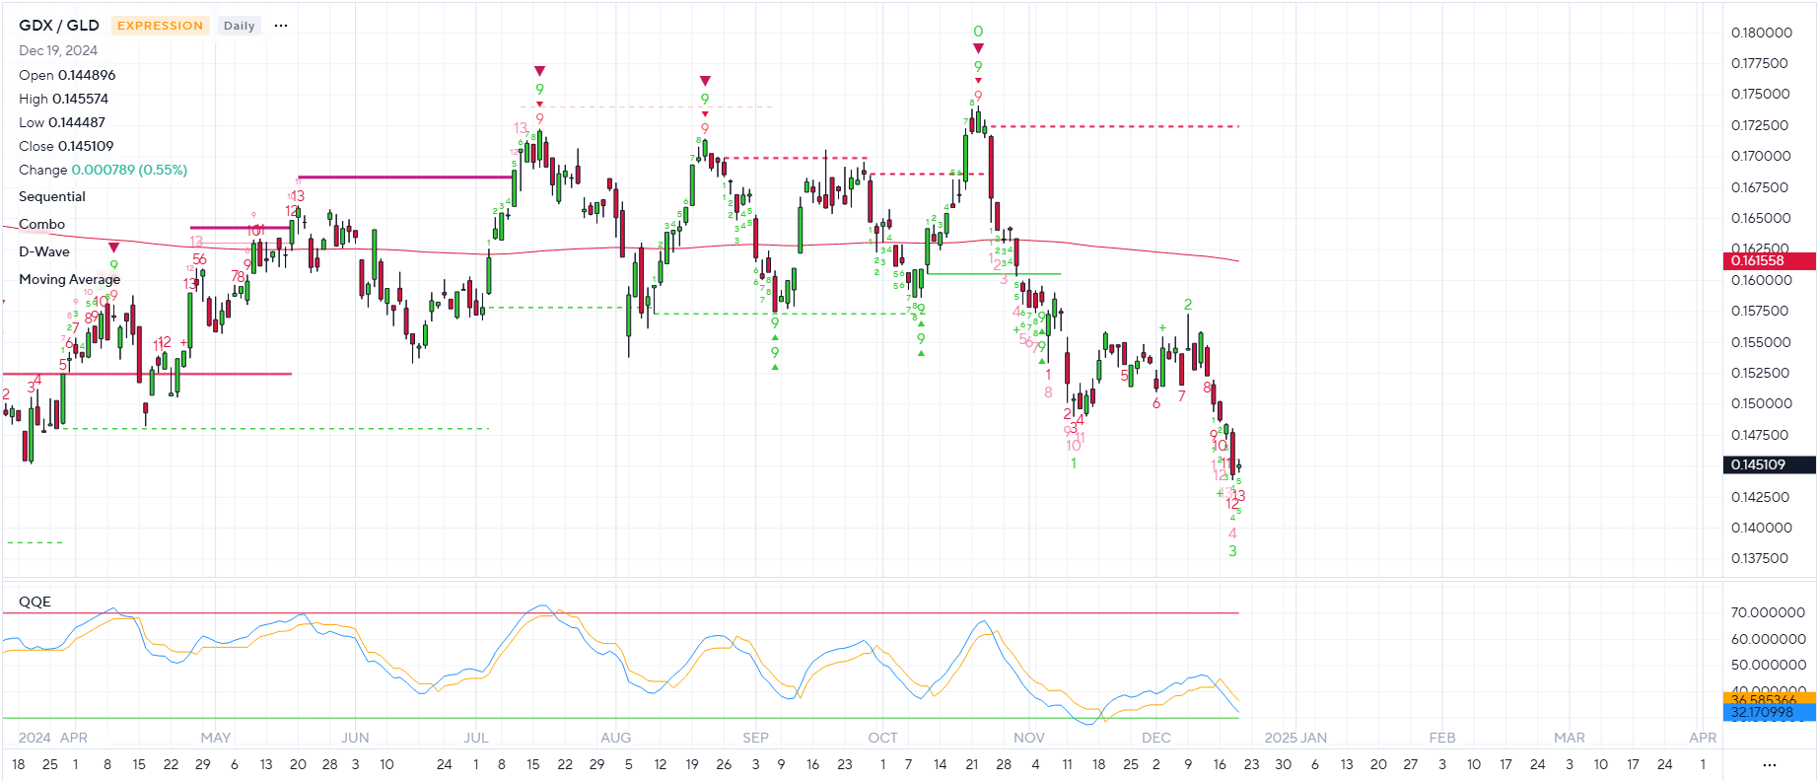
Task: Click the ellipsis icon at the bottom-right axis corner
Action: 1769,764
